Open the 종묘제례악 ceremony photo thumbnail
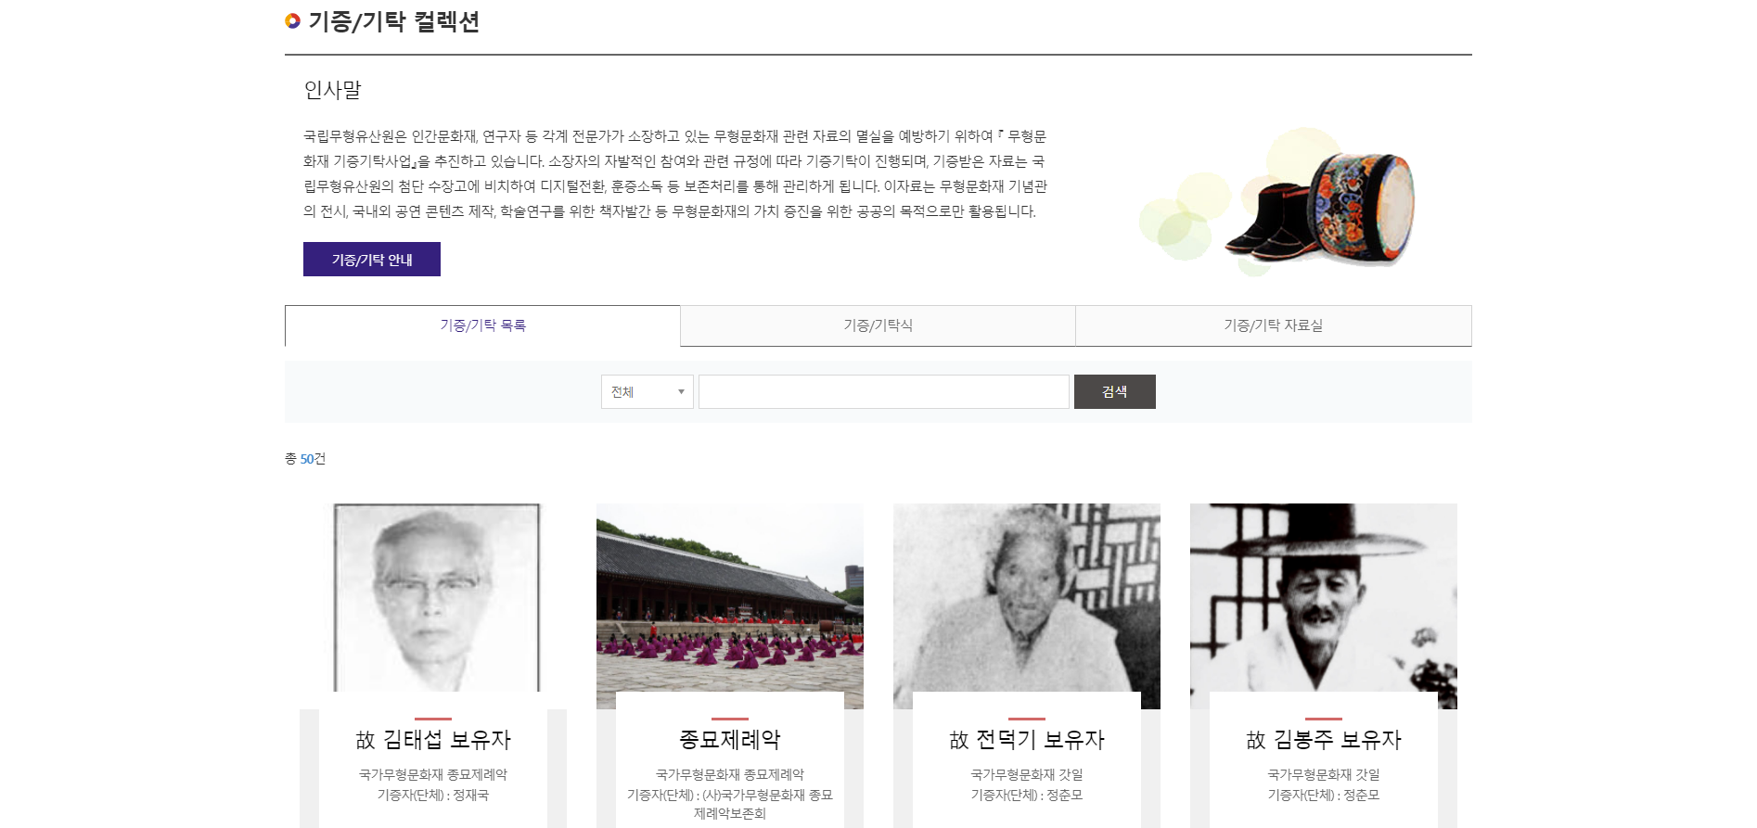This screenshot has height=828, width=1757. click(x=729, y=598)
